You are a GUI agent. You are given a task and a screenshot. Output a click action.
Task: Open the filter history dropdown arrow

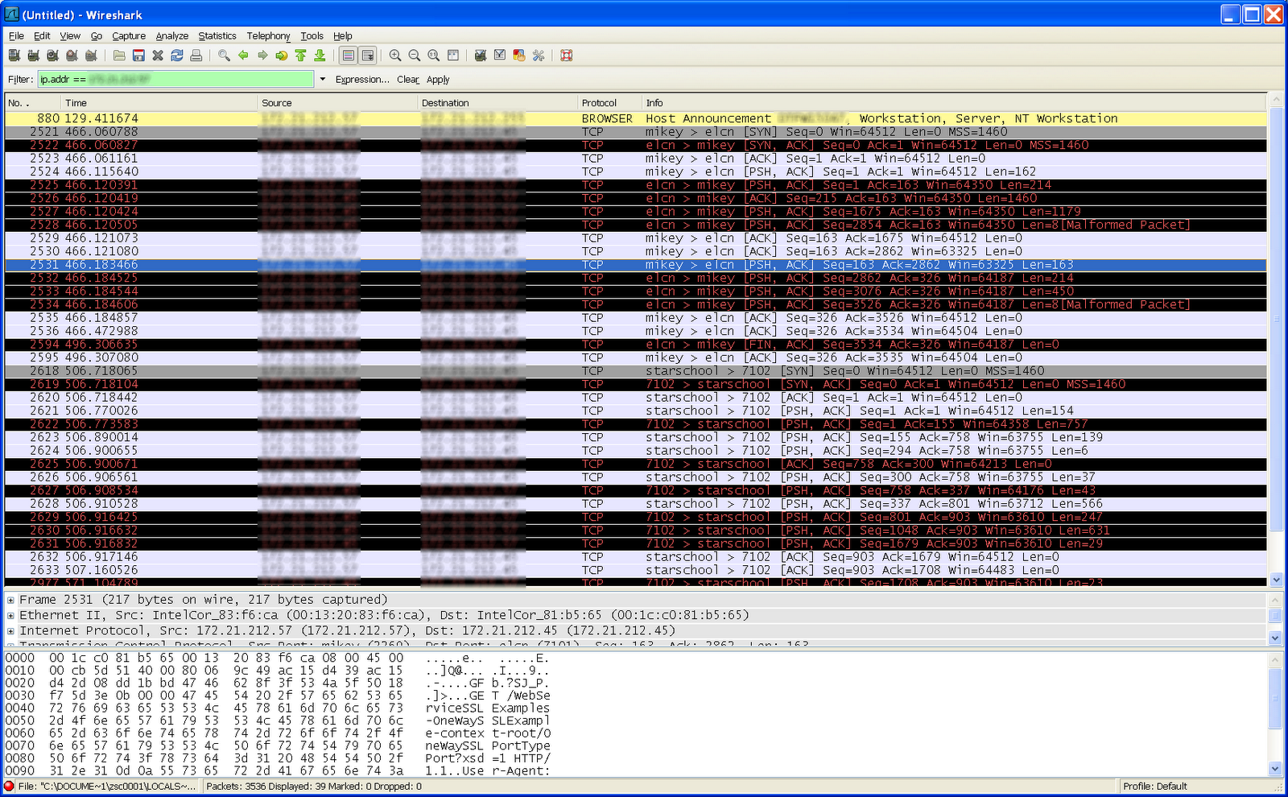click(x=323, y=80)
